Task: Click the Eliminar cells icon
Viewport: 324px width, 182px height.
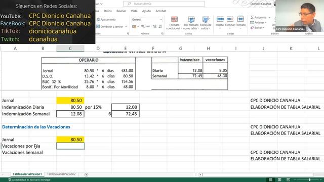Action: (x=230, y=19)
